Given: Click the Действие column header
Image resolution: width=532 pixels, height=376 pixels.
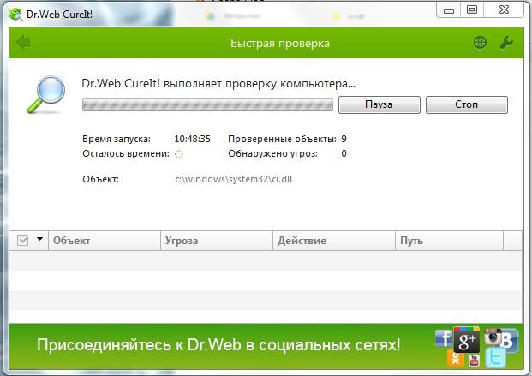Looking at the screenshot, I should pos(333,241).
